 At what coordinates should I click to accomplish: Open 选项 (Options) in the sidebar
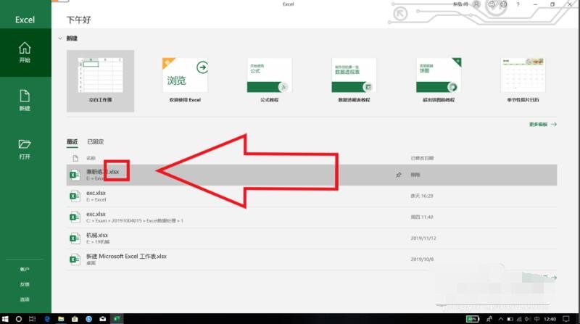click(x=25, y=299)
